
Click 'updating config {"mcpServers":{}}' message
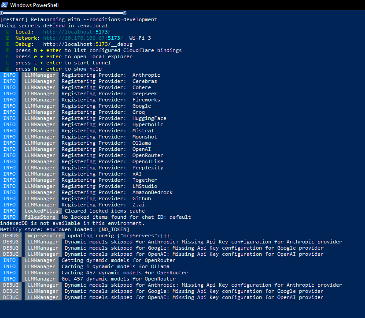click(118, 236)
